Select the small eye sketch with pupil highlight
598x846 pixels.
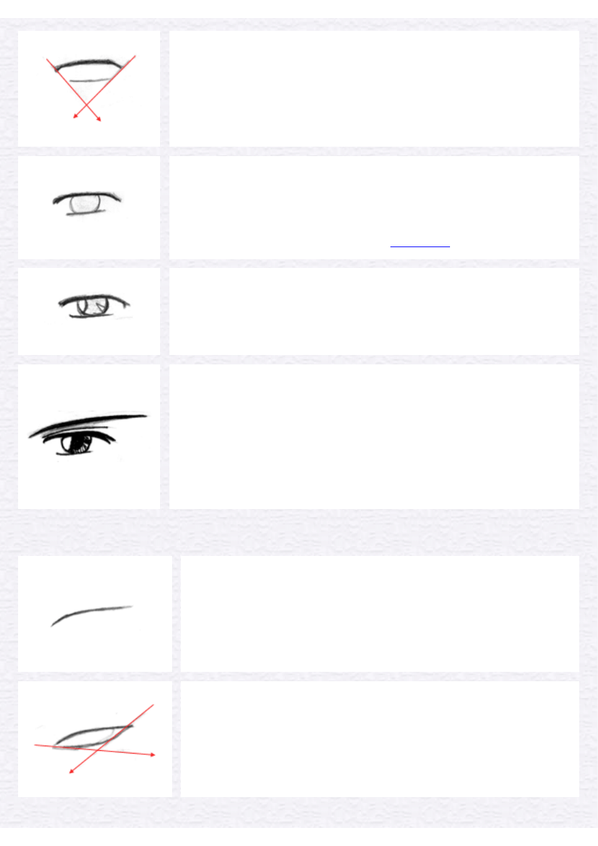coord(89,311)
